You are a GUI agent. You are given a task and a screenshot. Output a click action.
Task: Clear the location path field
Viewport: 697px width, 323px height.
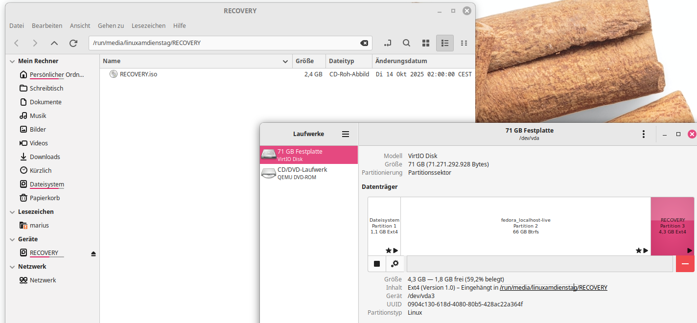(364, 43)
